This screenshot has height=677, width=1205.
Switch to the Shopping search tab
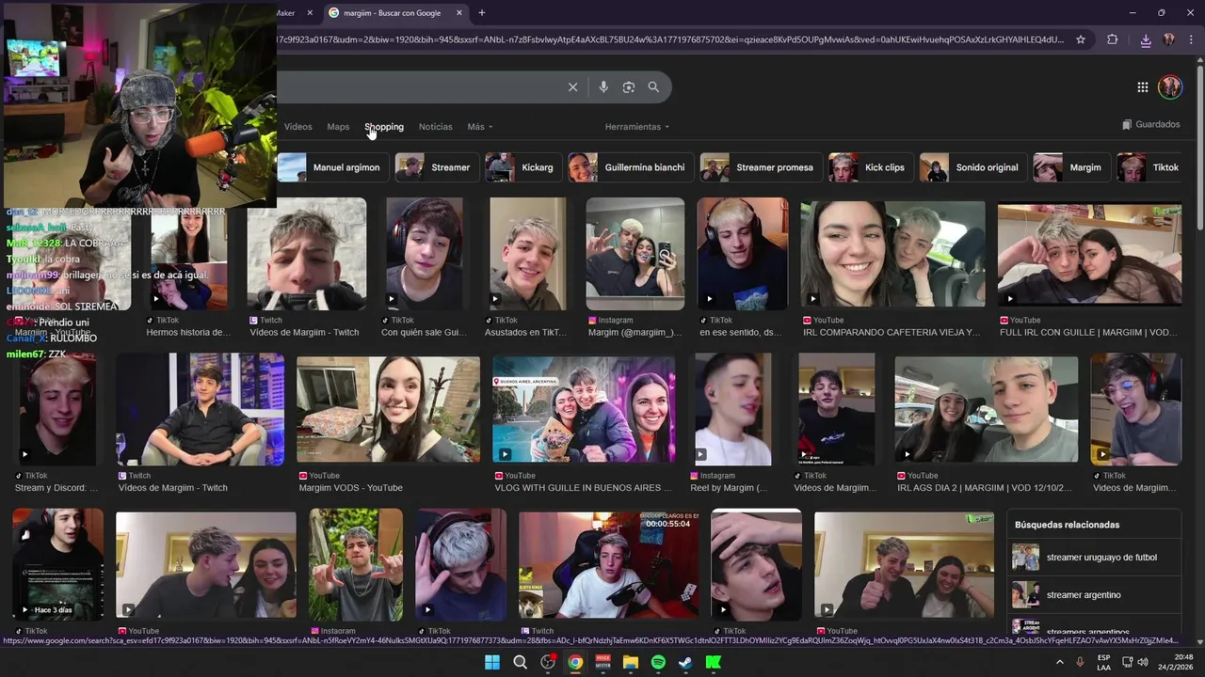pyautogui.click(x=384, y=127)
